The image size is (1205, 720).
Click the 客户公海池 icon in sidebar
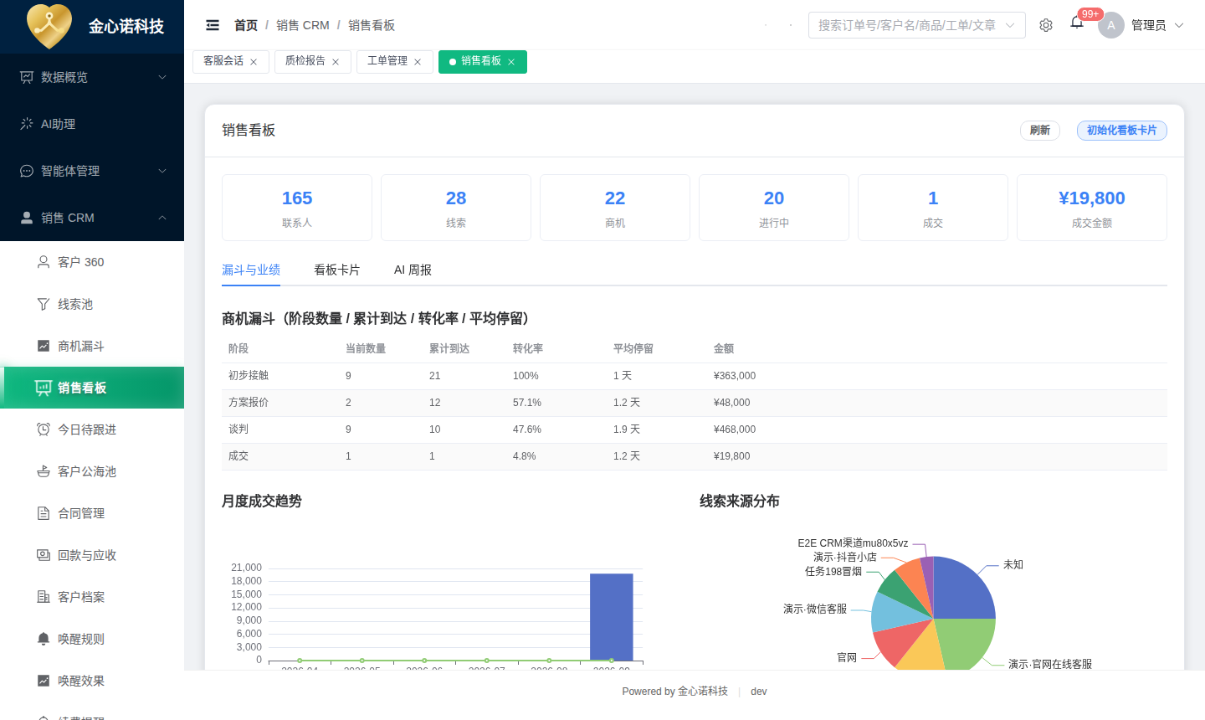[44, 471]
